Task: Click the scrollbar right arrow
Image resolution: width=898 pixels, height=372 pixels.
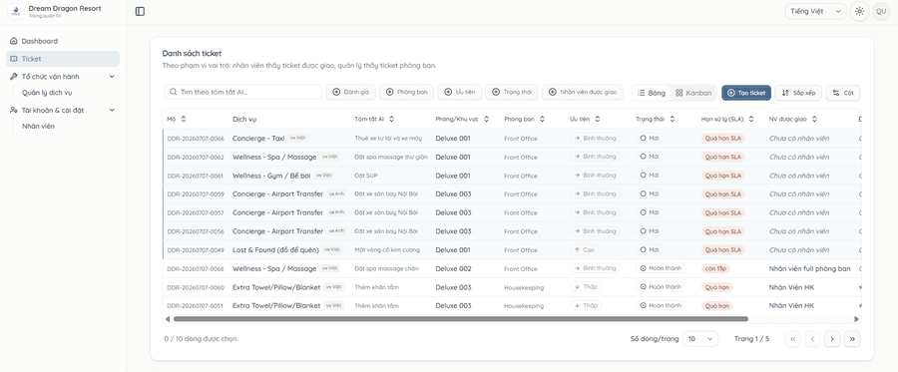Action: click(x=857, y=319)
